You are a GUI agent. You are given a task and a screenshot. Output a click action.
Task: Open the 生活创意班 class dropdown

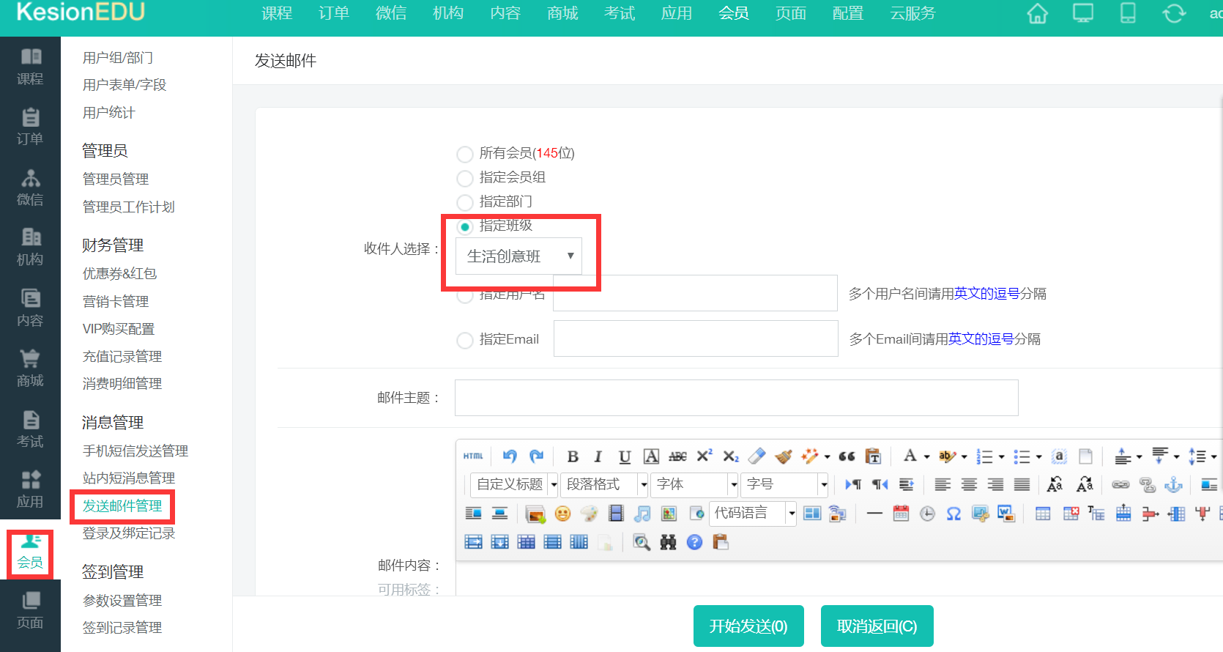click(x=518, y=256)
